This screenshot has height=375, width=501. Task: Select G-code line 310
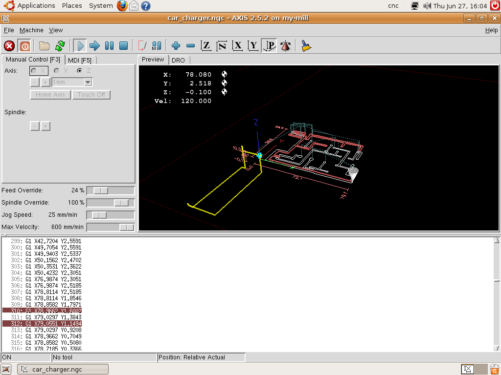click(42, 311)
